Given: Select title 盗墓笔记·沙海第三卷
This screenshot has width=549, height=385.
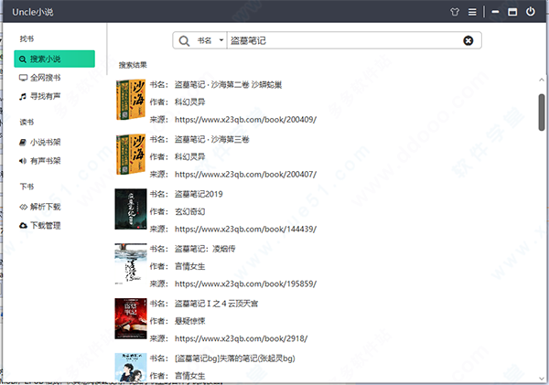Looking at the screenshot, I should click(x=212, y=139).
